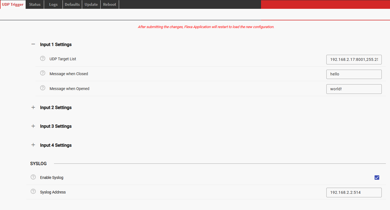Image resolution: width=390 pixels, height=210 pixels.
Task: Go to the Defaults tab
Action: (x=72, y=4)
